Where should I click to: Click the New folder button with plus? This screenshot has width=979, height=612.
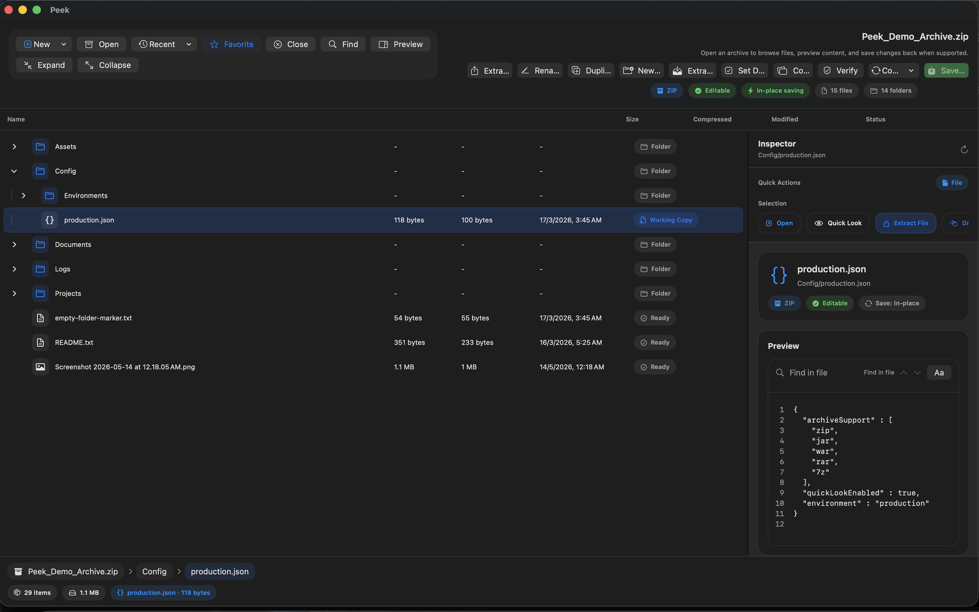pyautogui.click(x=641, y=70)
